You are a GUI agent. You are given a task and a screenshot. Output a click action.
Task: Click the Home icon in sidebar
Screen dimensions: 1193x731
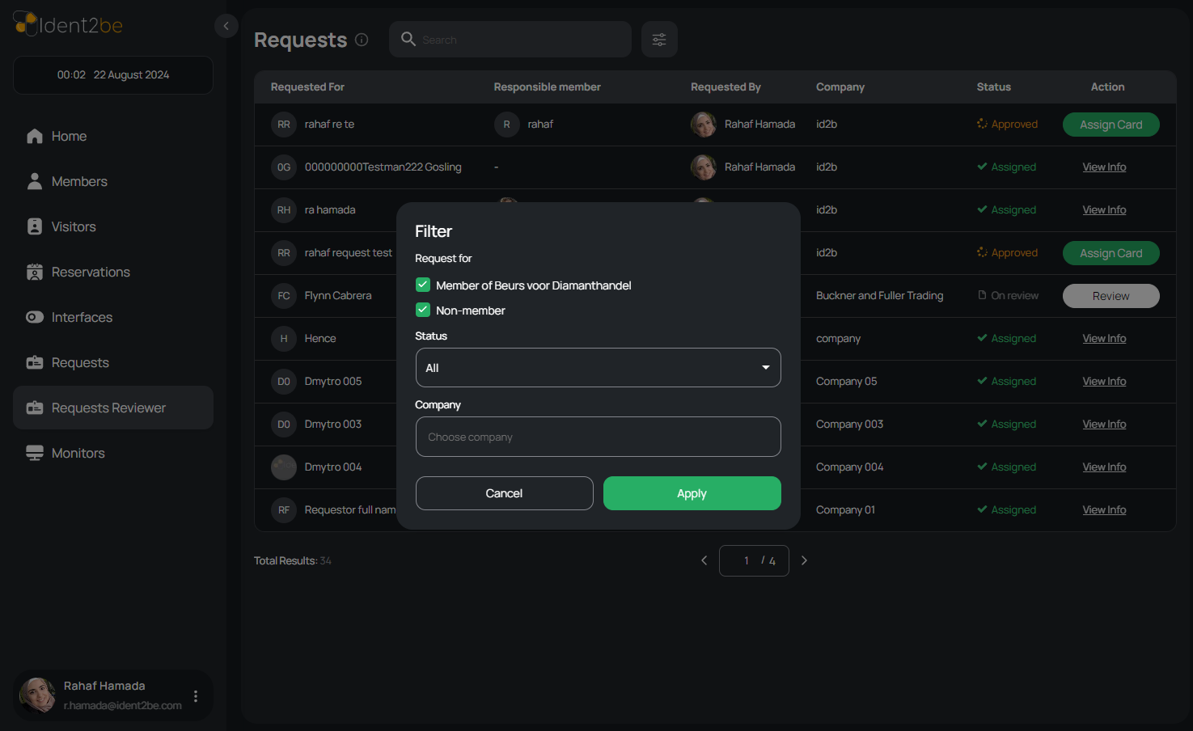point(35,136)
